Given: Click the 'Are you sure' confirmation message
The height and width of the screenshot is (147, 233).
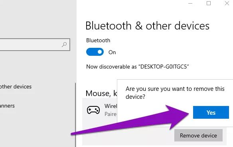Looking at the screenshot, I should point(175,93).
